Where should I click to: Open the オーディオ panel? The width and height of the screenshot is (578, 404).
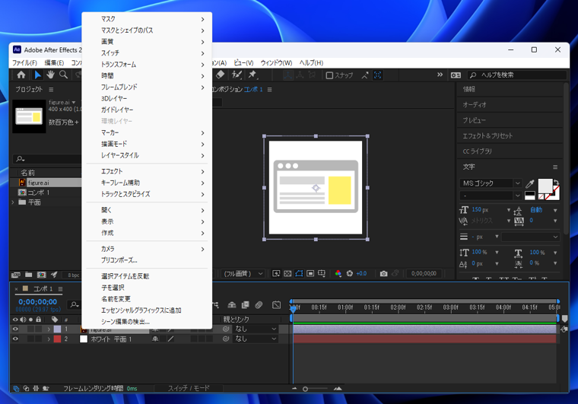coord(475,105)
